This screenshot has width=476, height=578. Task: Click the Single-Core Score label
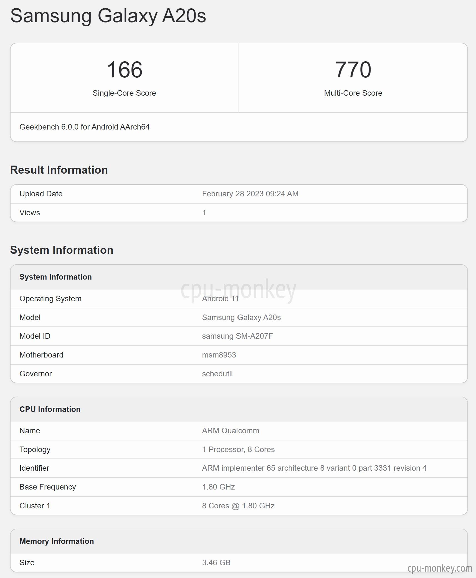124,93
